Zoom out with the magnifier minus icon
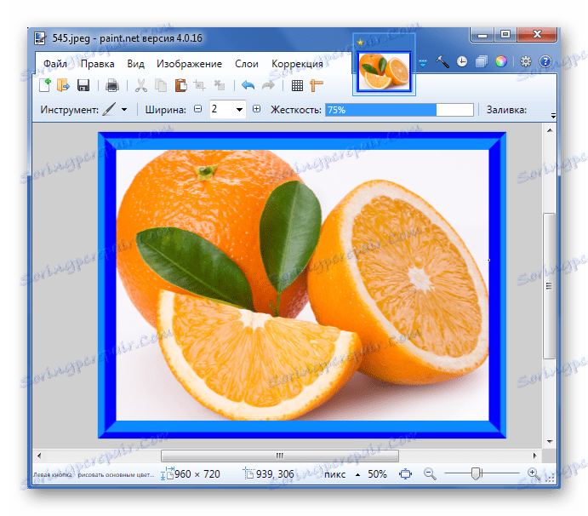 click(430, 474)
